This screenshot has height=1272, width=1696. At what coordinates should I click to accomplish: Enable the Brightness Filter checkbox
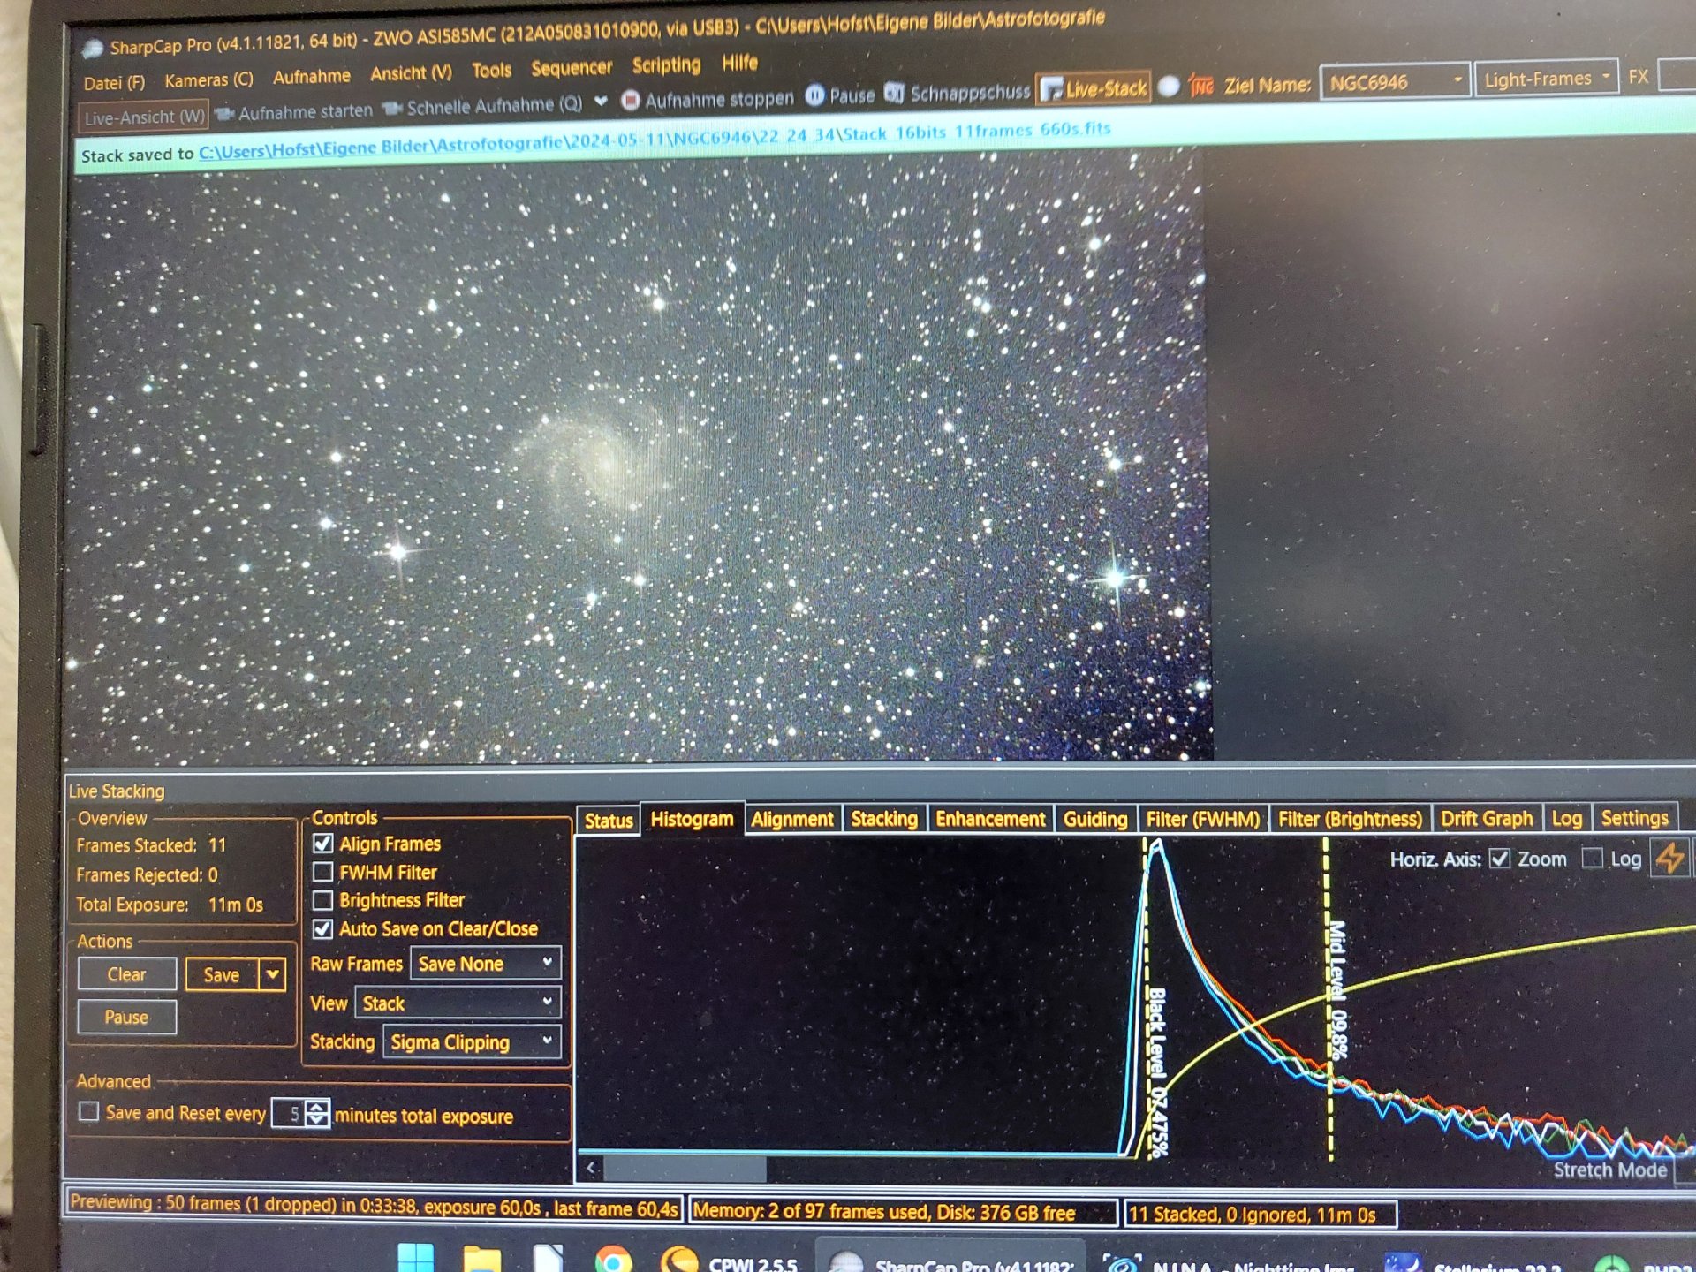click(x=323, y=900)
